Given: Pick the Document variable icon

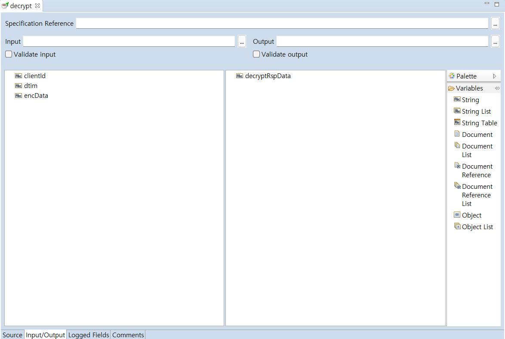Looking at the screenshot, I should [457, 134].
